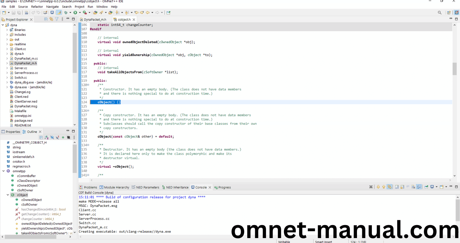Image resolution: width=460 pixels, height=243 pixels.
Task: Open the Refactor menu
Action: tap(37, 6)
